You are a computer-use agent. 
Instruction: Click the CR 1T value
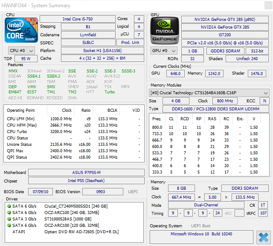[263, 205]
